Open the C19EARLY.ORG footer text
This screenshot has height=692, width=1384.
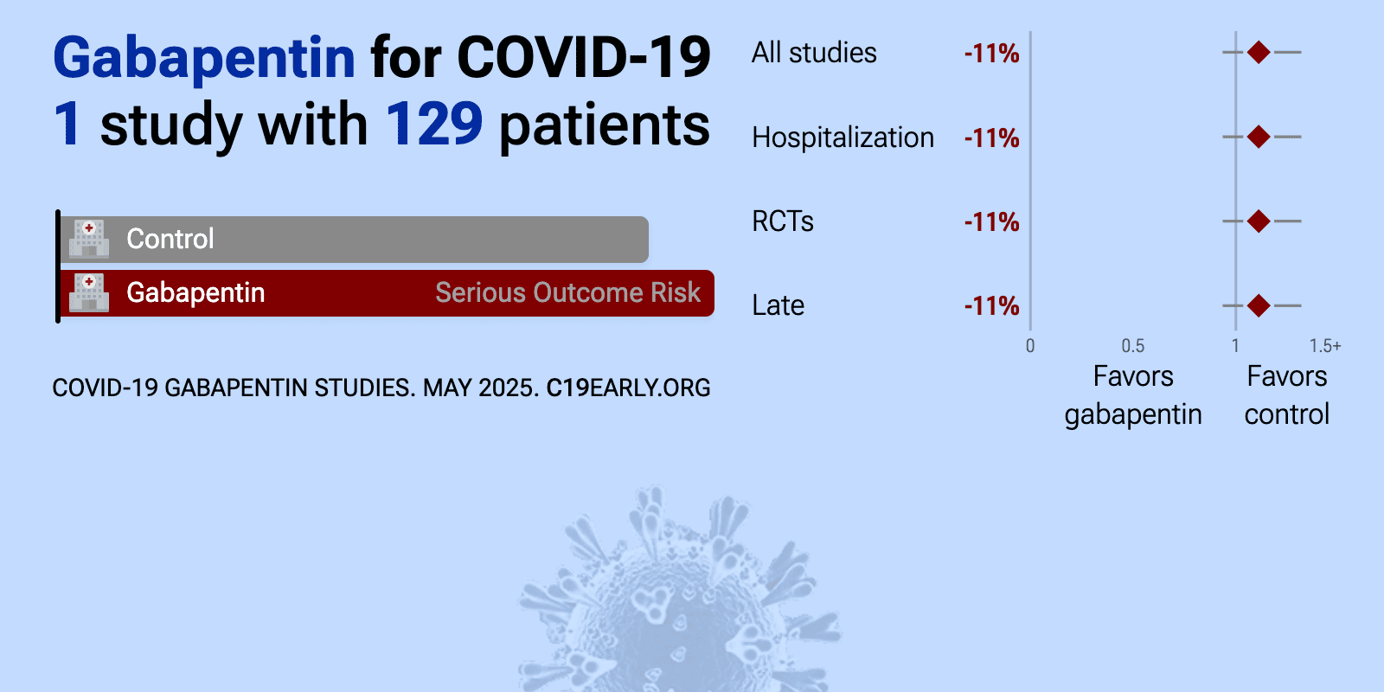[x=628, y=388]
